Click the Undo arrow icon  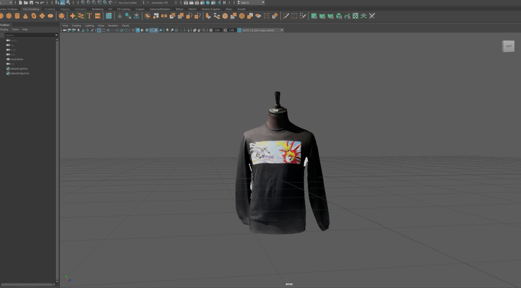click(37, 3)
